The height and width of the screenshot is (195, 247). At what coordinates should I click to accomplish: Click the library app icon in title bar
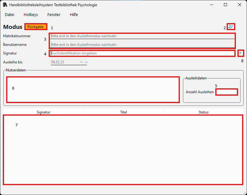tap(5, 5)
